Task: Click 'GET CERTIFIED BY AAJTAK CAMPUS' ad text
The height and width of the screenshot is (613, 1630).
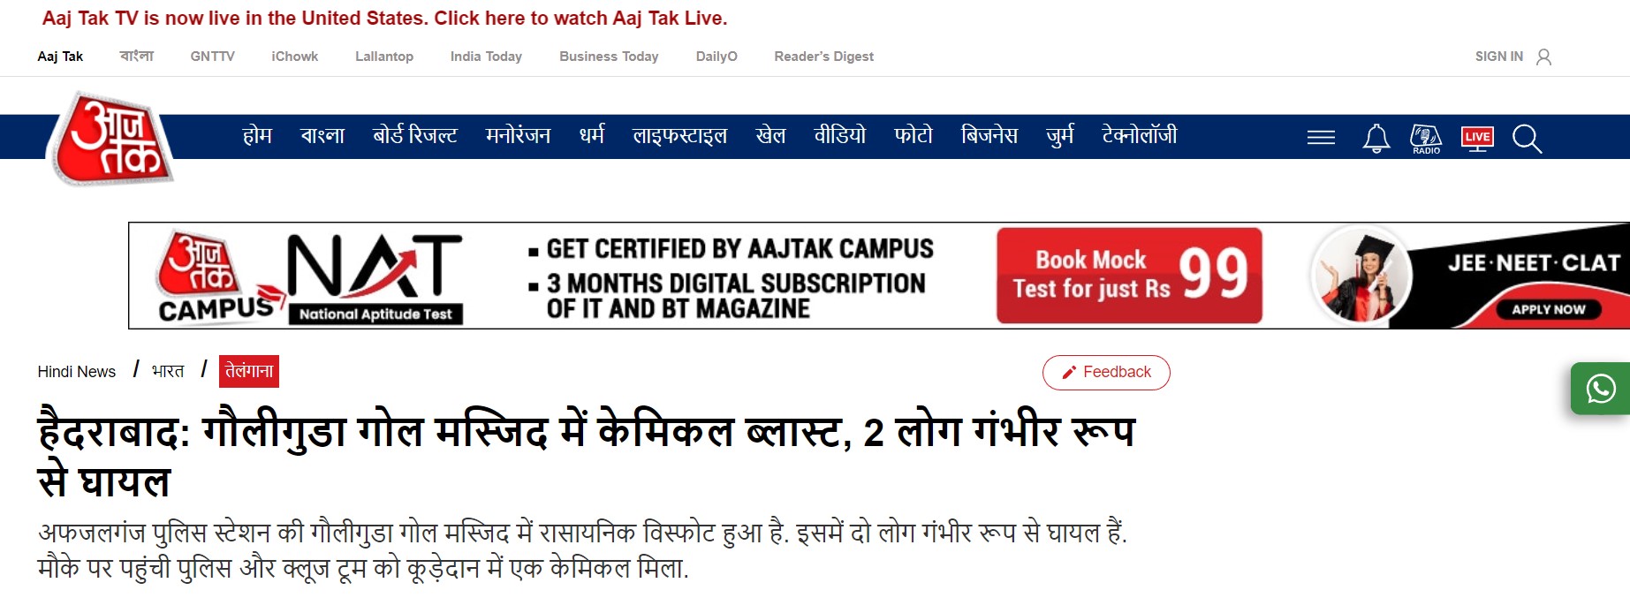Action: (x=739, y=249)
